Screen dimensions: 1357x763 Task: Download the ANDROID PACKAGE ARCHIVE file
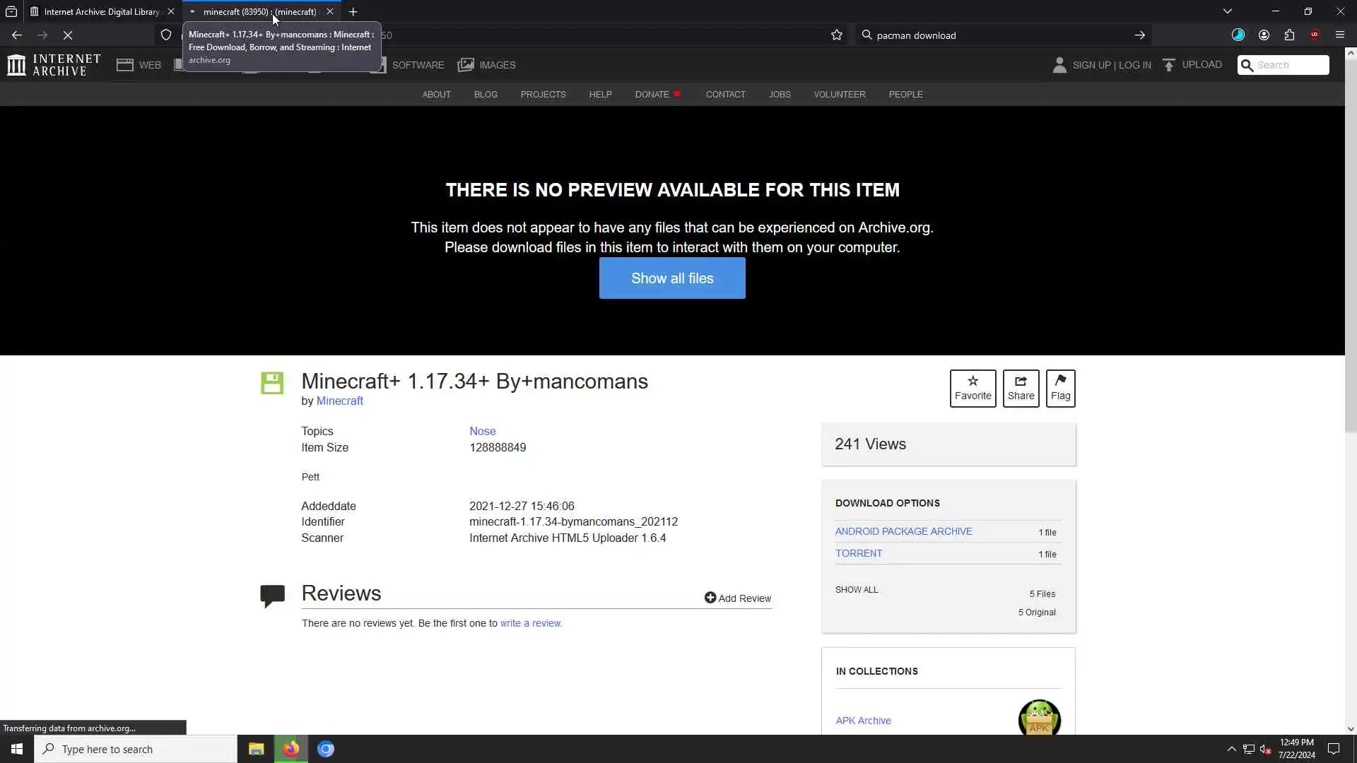click(x=903, y=531)
